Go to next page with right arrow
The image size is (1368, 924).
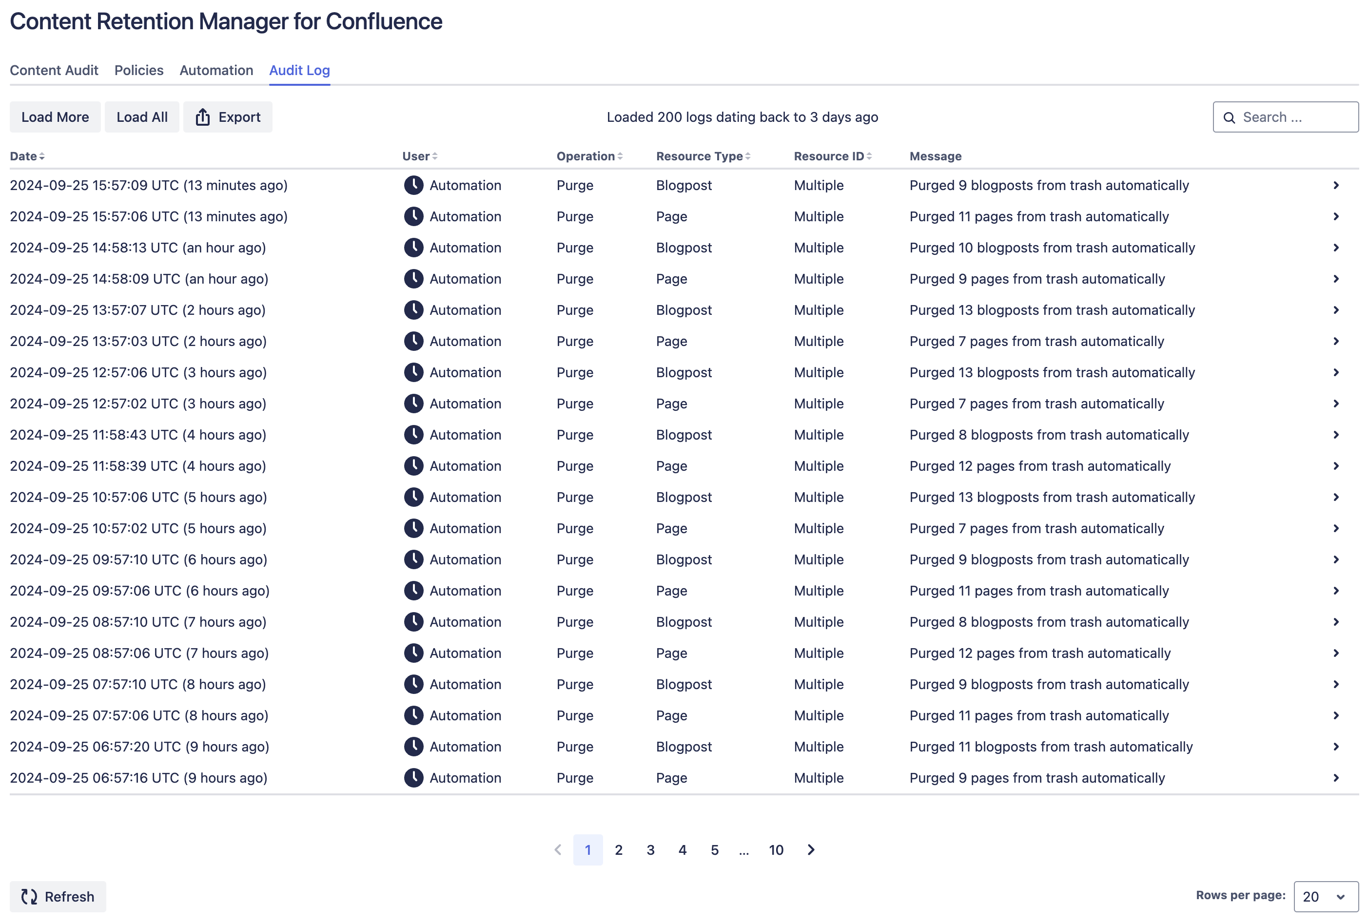point(811,849)
